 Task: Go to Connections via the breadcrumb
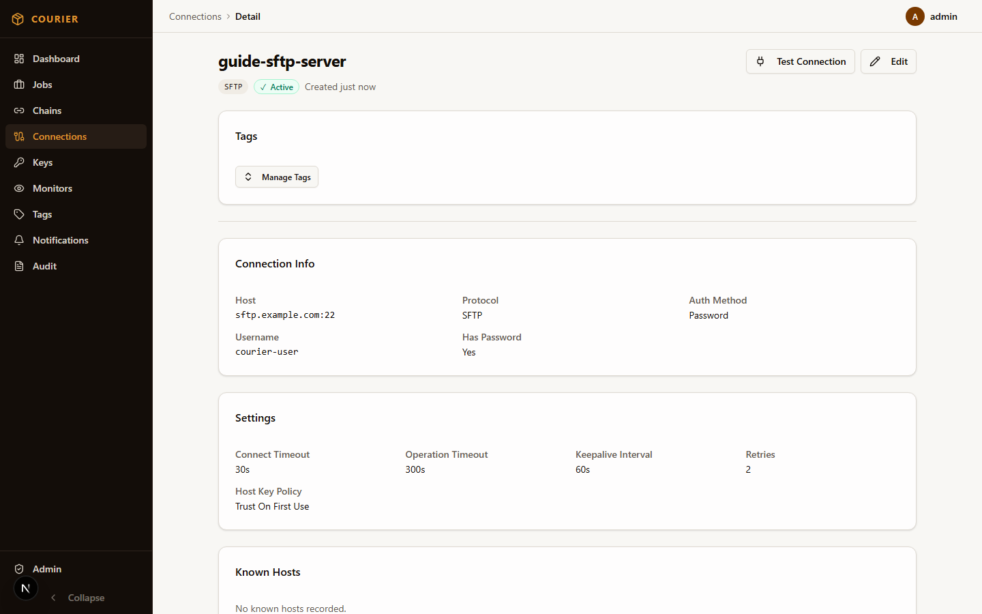click(195, 16)
